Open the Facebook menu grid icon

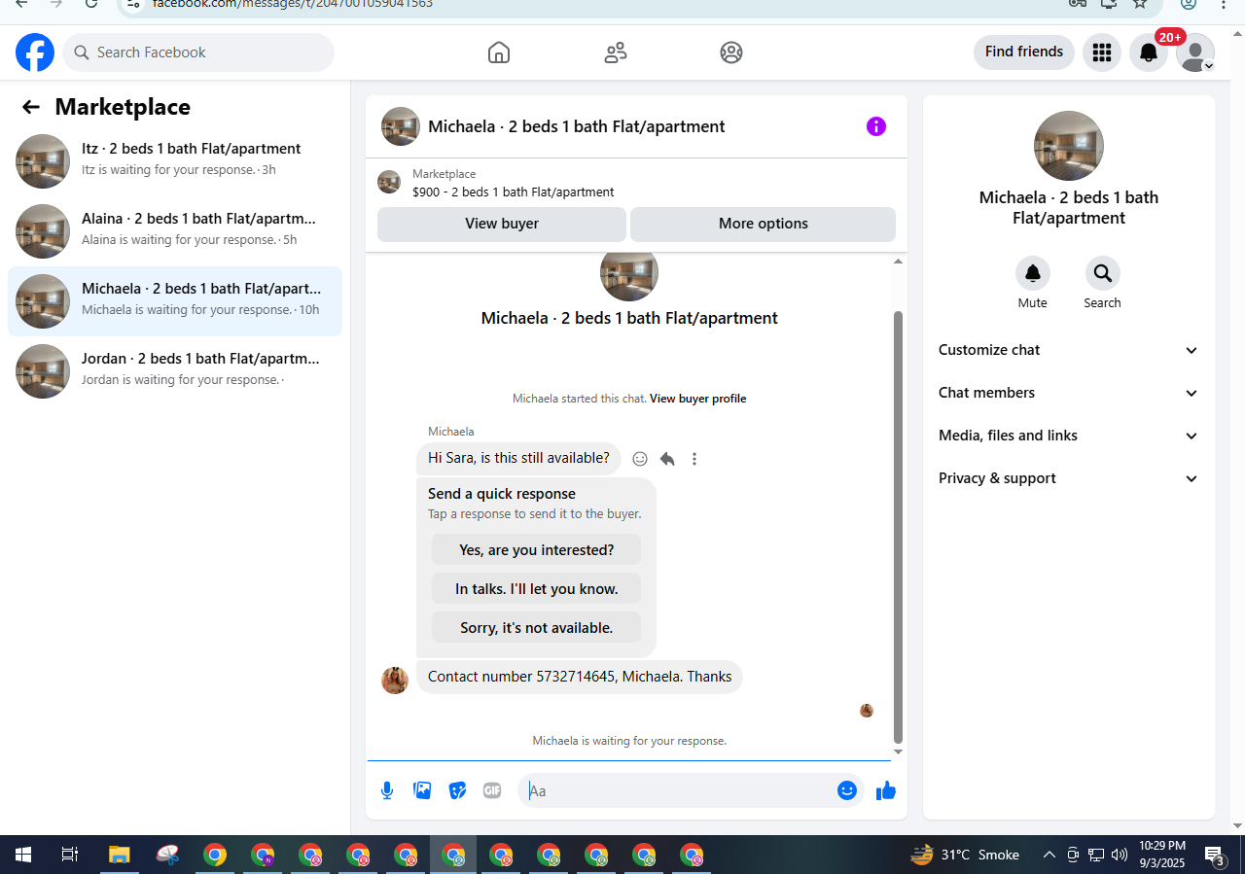1102,52
